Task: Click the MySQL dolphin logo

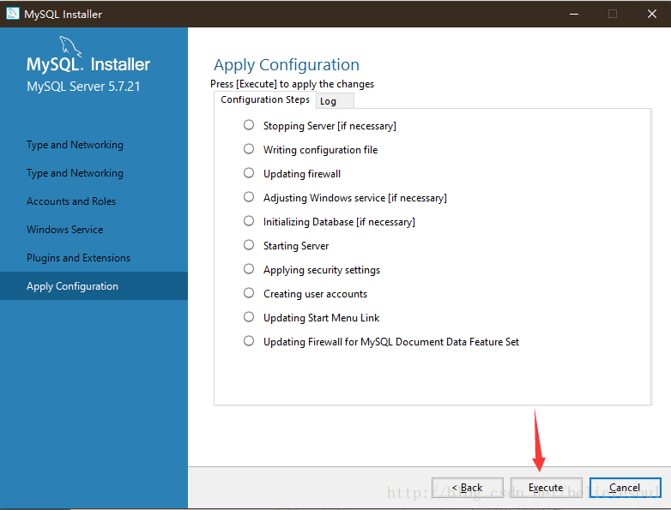Action: tap(70, 46)
